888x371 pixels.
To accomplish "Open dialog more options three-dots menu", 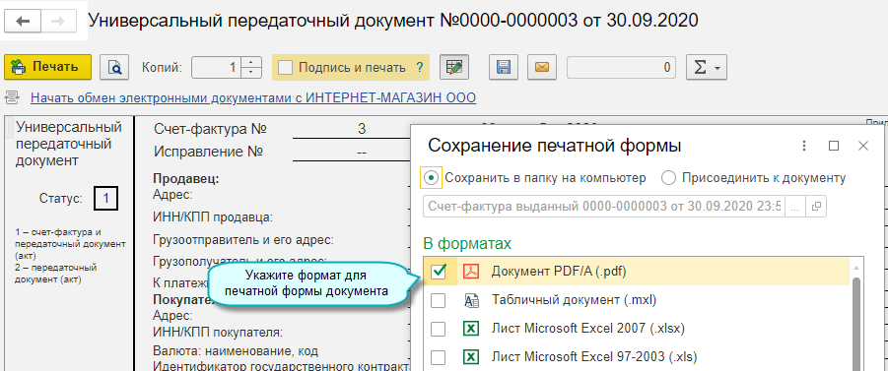I will pyautogui.click(x=804, y=146).
